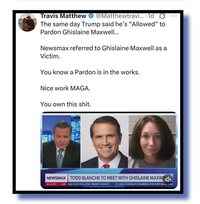Image resolution: width=200 pixels, height=204 pixels.
Task: Click the news anchor video panel
Action: point(61,142)
